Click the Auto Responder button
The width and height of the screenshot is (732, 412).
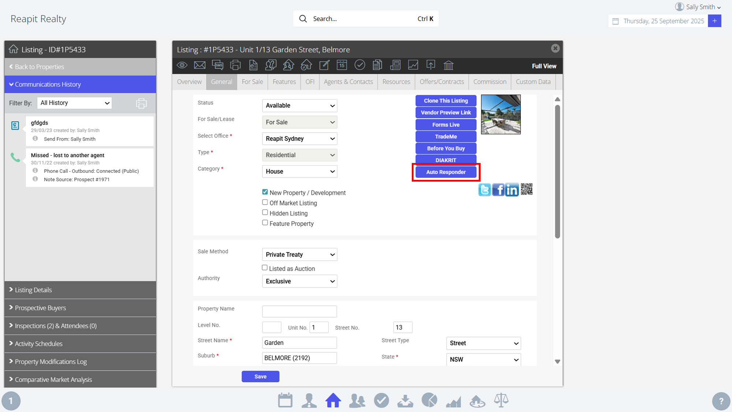[x=446, y=172]
